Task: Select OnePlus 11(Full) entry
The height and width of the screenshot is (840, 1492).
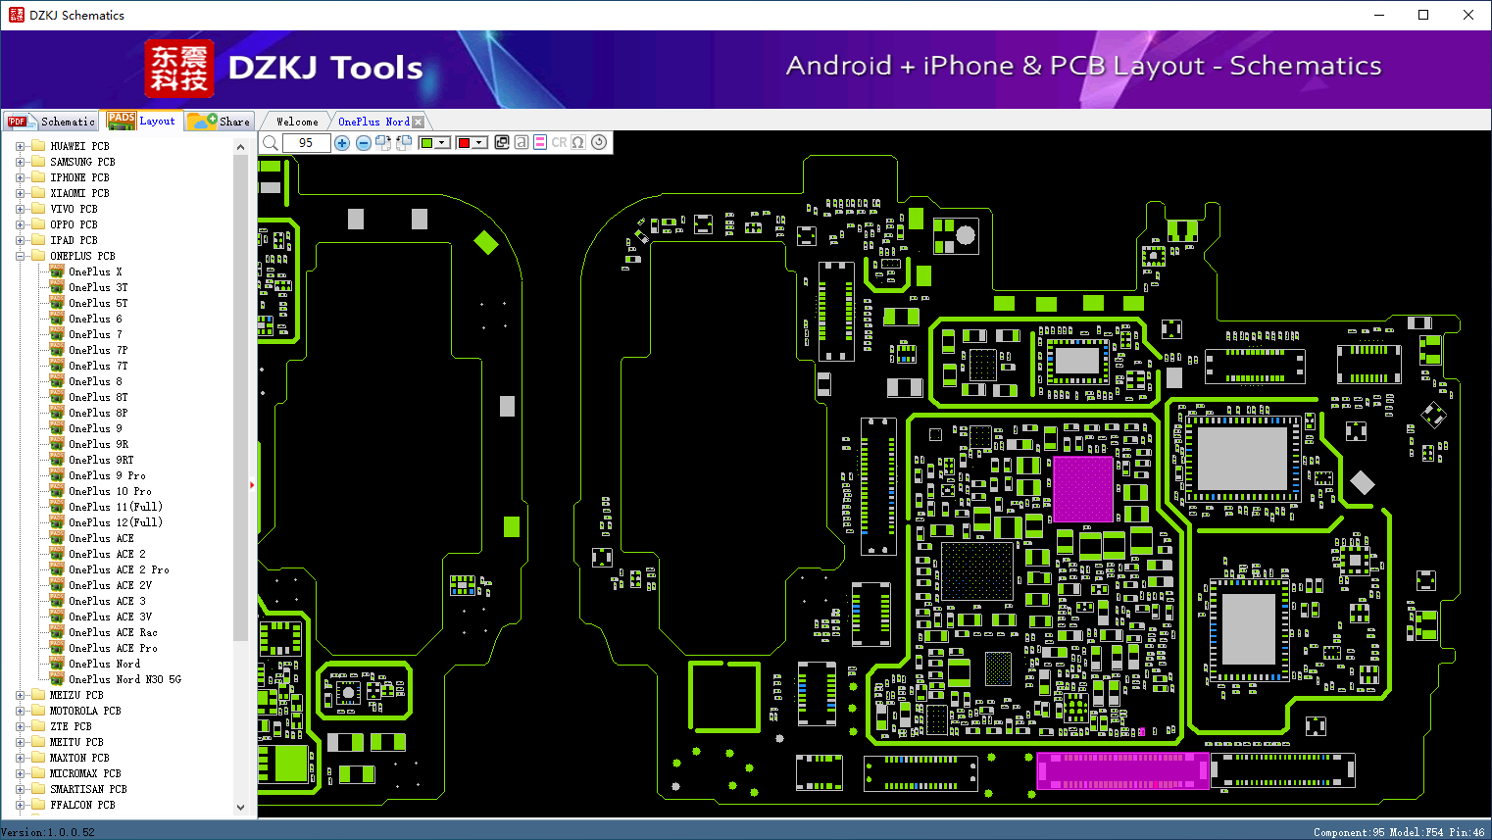Action: click(116, 507)
